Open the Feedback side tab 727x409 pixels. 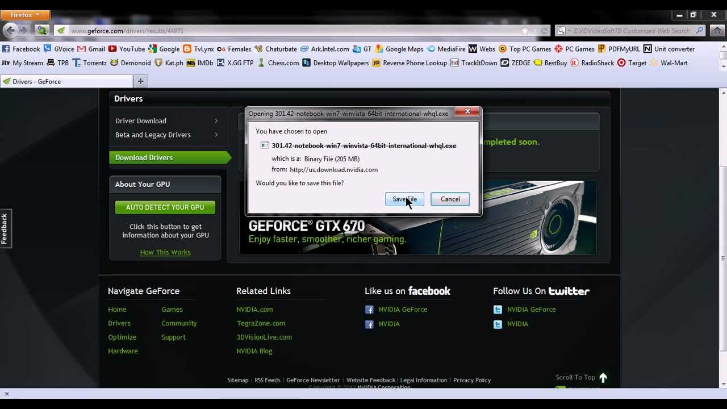point(5,228)
